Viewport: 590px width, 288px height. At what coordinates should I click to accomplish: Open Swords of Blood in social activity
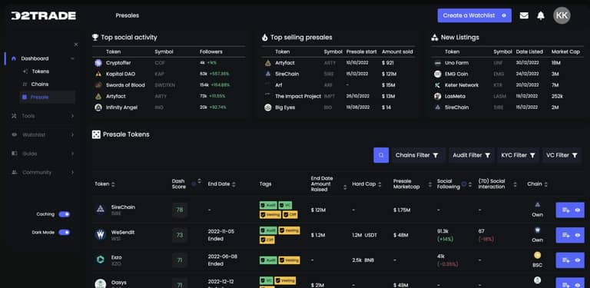point(125,85)
